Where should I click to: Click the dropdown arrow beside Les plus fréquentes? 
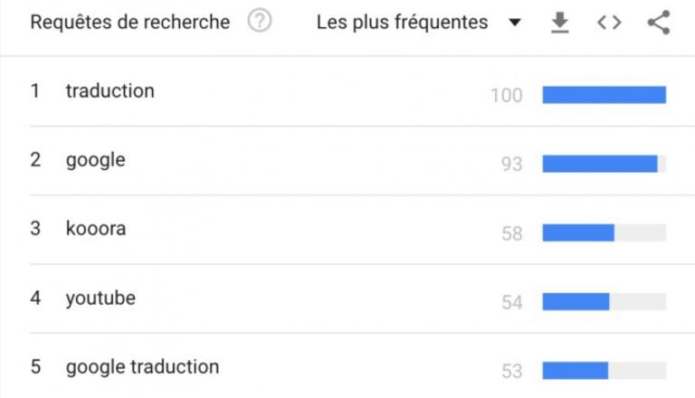(515, 24)
